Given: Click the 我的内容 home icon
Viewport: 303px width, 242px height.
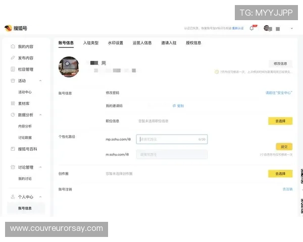Looking at the screenshot, I should click(x=13, y=46).
